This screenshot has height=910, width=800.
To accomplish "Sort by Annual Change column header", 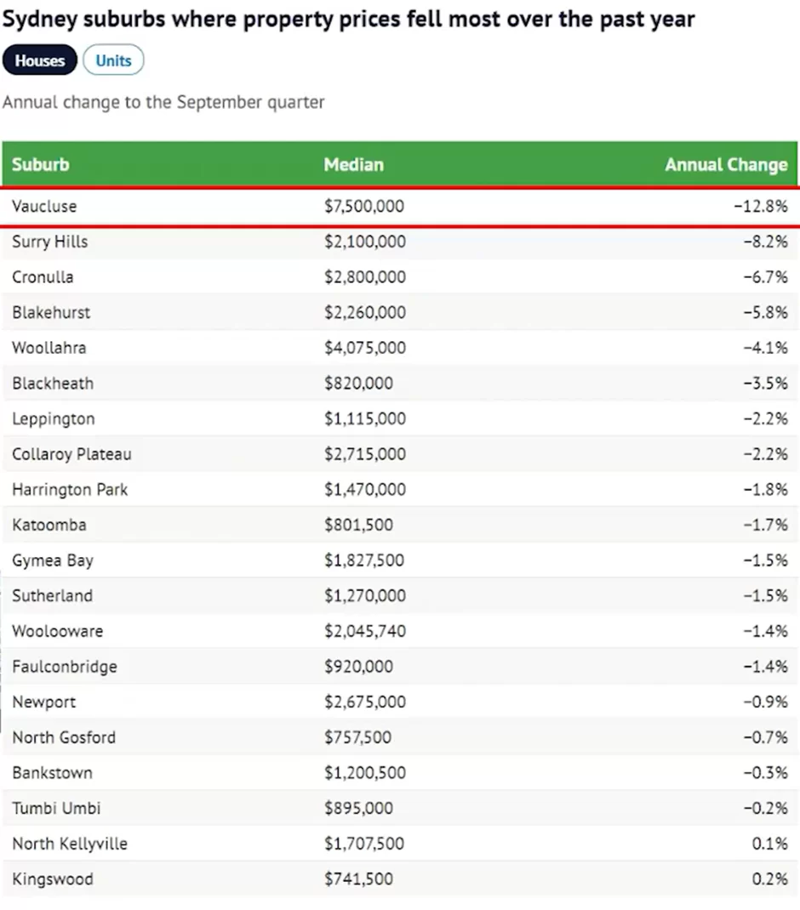I will pos(726,164).
